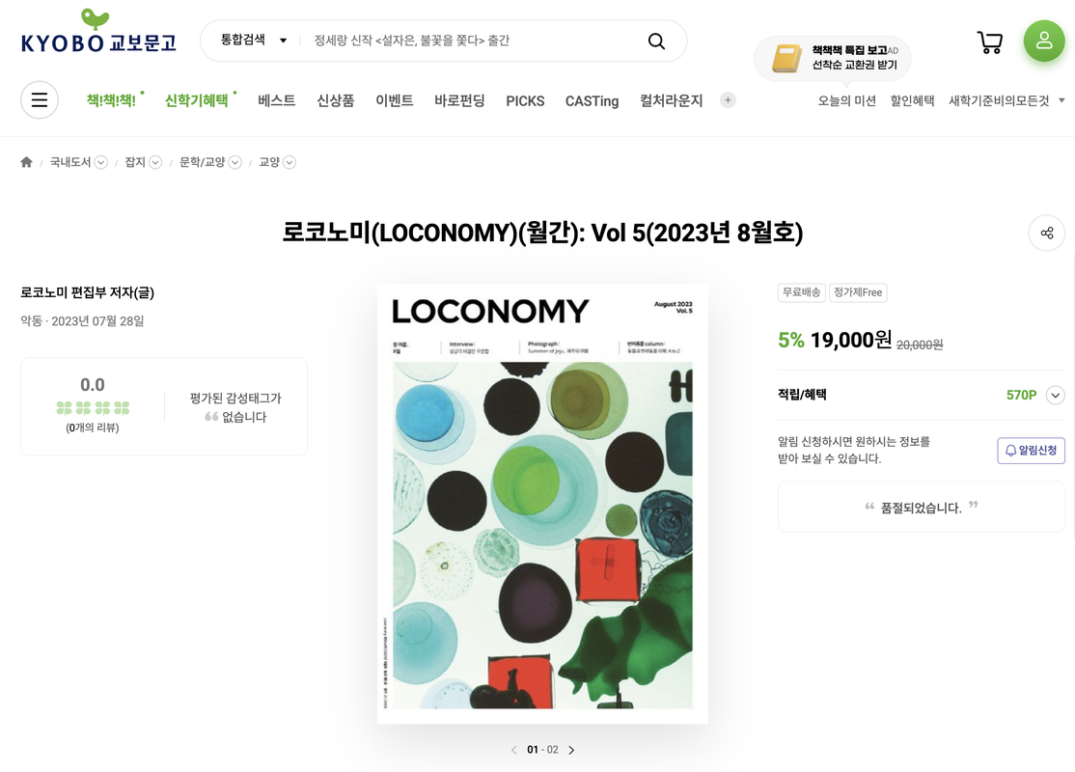Click the share icon
This screenshot has width=1075, height=772.
point(1047,234)
